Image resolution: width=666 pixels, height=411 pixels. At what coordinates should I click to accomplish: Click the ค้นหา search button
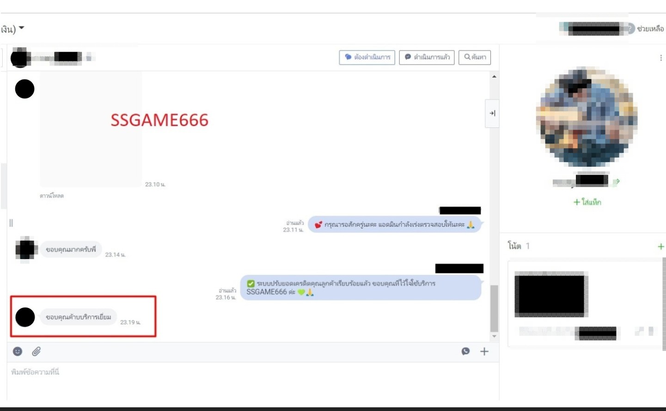click(475, 57)
